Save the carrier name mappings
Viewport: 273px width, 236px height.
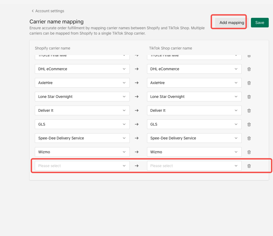tap(260, 23)
